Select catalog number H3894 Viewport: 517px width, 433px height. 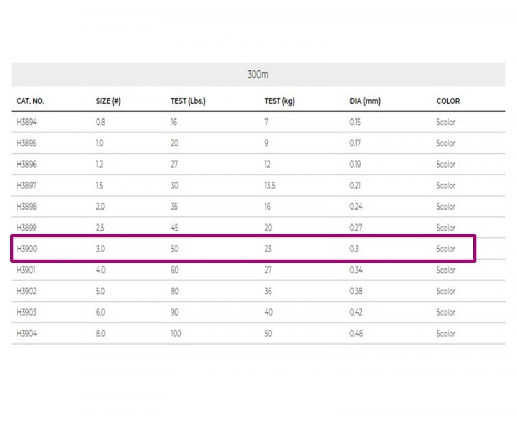click(27, 123)
